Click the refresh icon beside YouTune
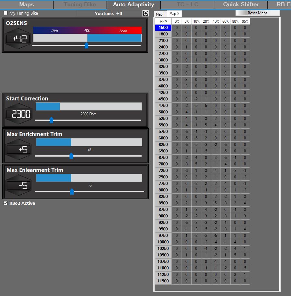291x296 pixels. click(x=145, y=13)
